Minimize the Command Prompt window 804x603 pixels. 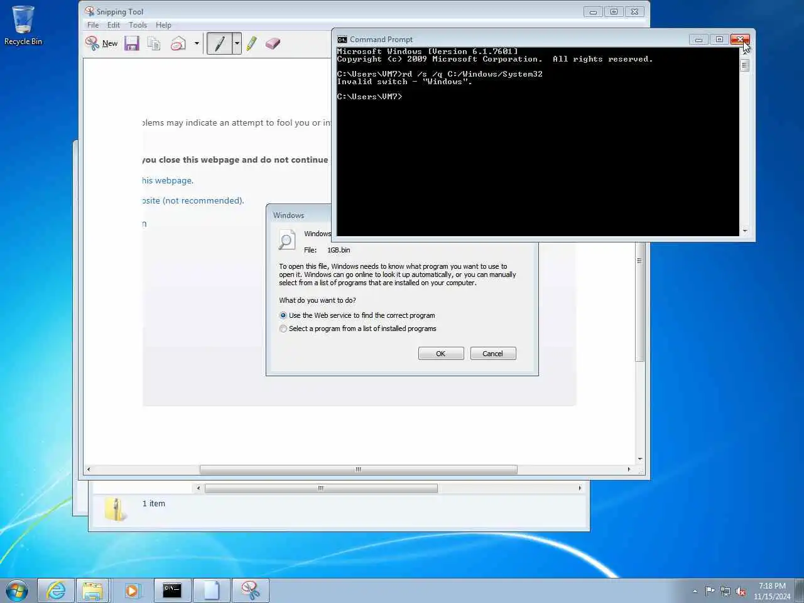coord(698,40)
